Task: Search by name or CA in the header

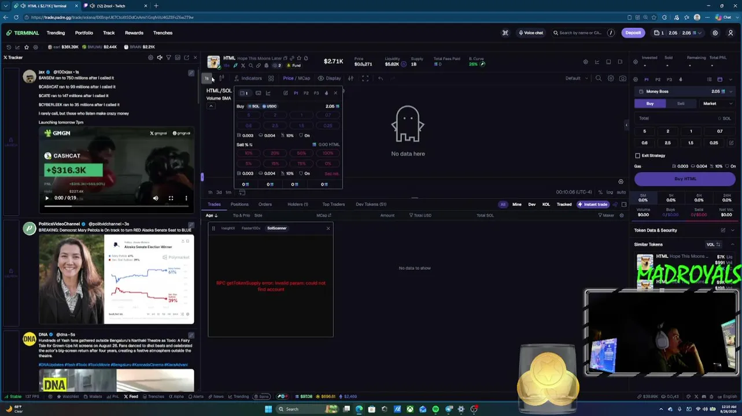Action: [582, 33]
